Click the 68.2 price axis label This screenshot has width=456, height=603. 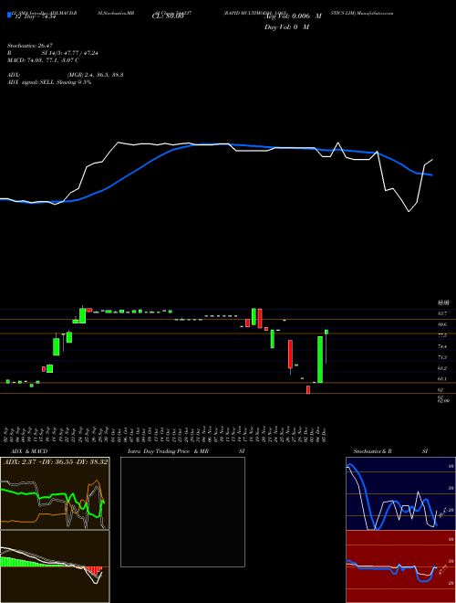[x=442, y=368]
